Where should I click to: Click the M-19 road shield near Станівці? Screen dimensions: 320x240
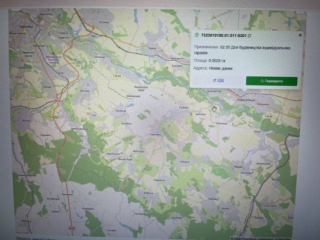click(71, 228)
